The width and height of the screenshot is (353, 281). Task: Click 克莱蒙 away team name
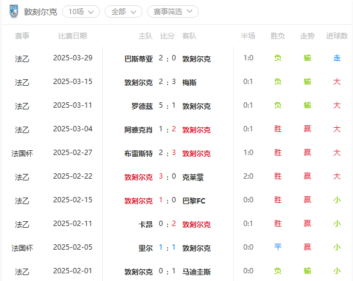click(193, 177)
